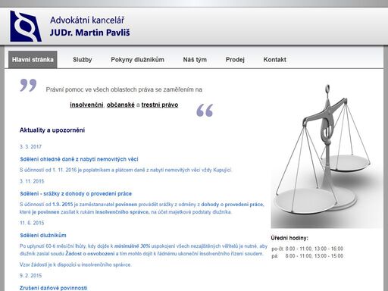Go to the Služby menu item

pyautogui.click(x=83, y=60)
